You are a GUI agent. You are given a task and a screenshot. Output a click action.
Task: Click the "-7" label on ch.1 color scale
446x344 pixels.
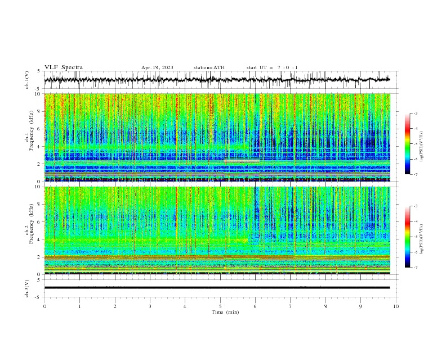pyautogui.click(x=416, y=174)
